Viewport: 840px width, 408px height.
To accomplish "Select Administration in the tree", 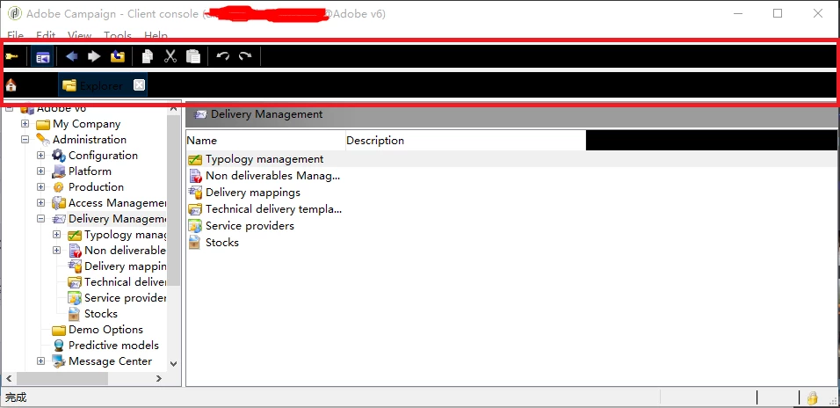I will [x=90, y=140].
